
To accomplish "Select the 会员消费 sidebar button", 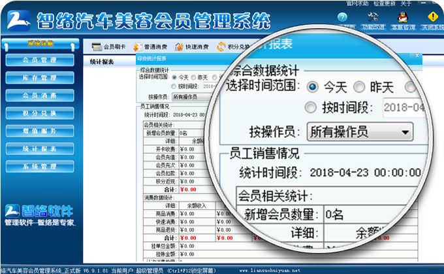I will coord(40,95).
